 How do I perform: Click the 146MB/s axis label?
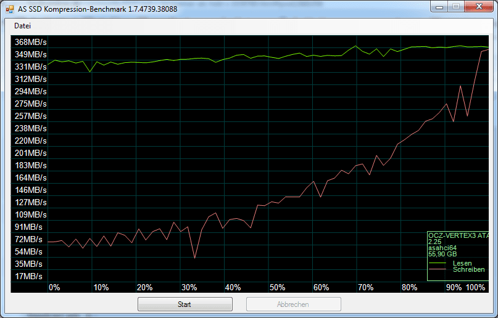point(30,190)
